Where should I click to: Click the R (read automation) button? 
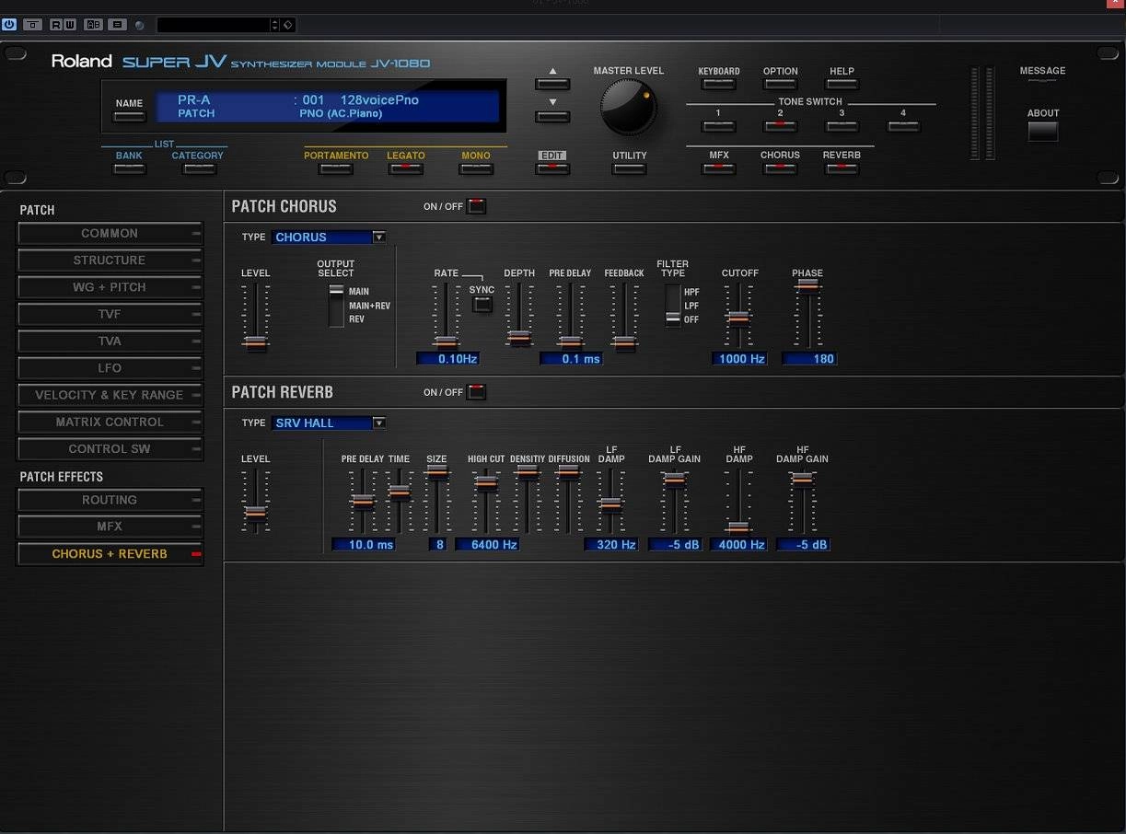(x=57, y=24)
